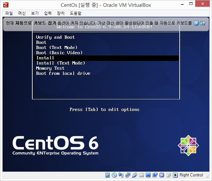
Task: Click the VirtualBox app icon in title bar
Action: pos(6,5)
